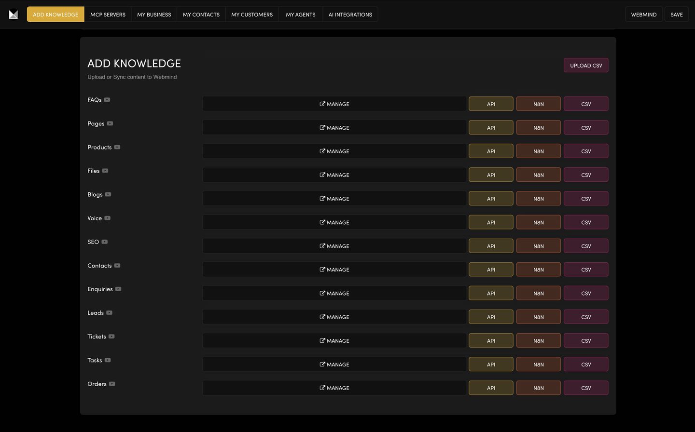Image resolution: width=695 pixels, height=432 pixels.
Task: Open the Tickets video tutorial icon
Action: (111, 337)
